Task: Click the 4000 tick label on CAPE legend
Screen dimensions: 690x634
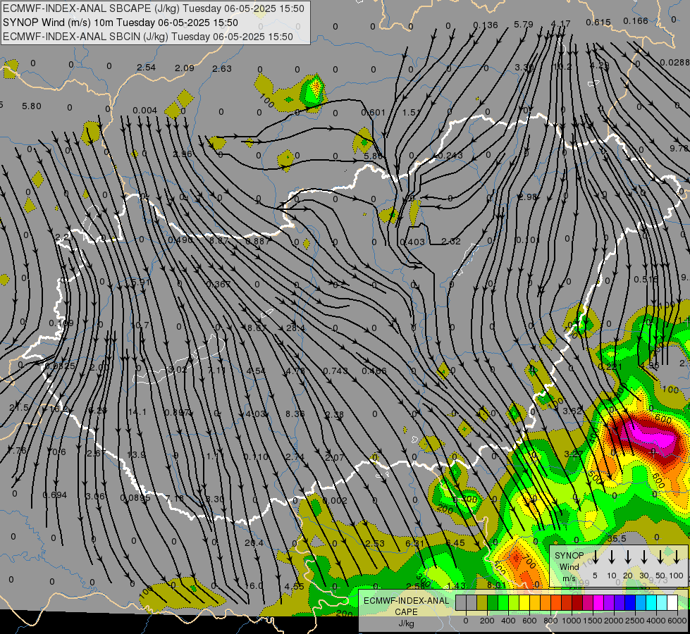Action: click(656, 621)
